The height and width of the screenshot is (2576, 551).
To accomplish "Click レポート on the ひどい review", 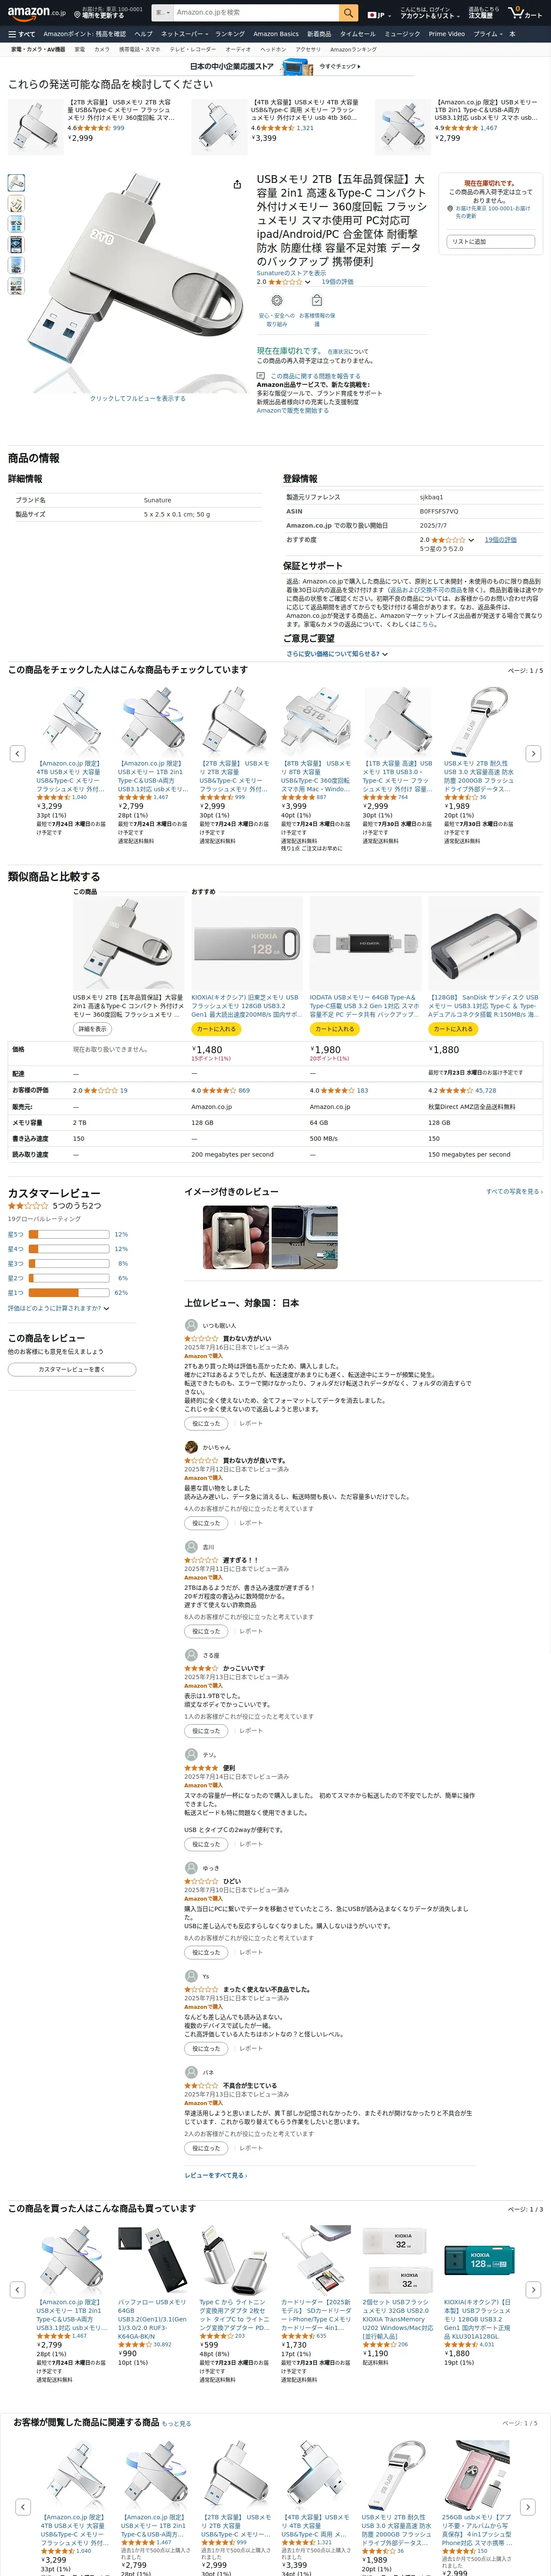I will (x=250, y=1952).
